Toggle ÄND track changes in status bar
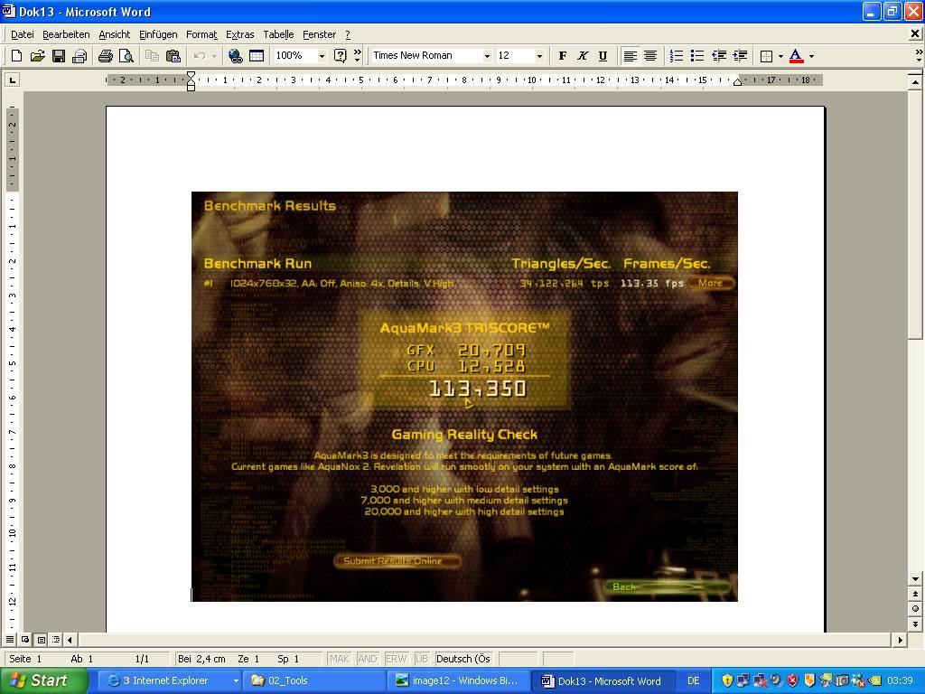 367,659
